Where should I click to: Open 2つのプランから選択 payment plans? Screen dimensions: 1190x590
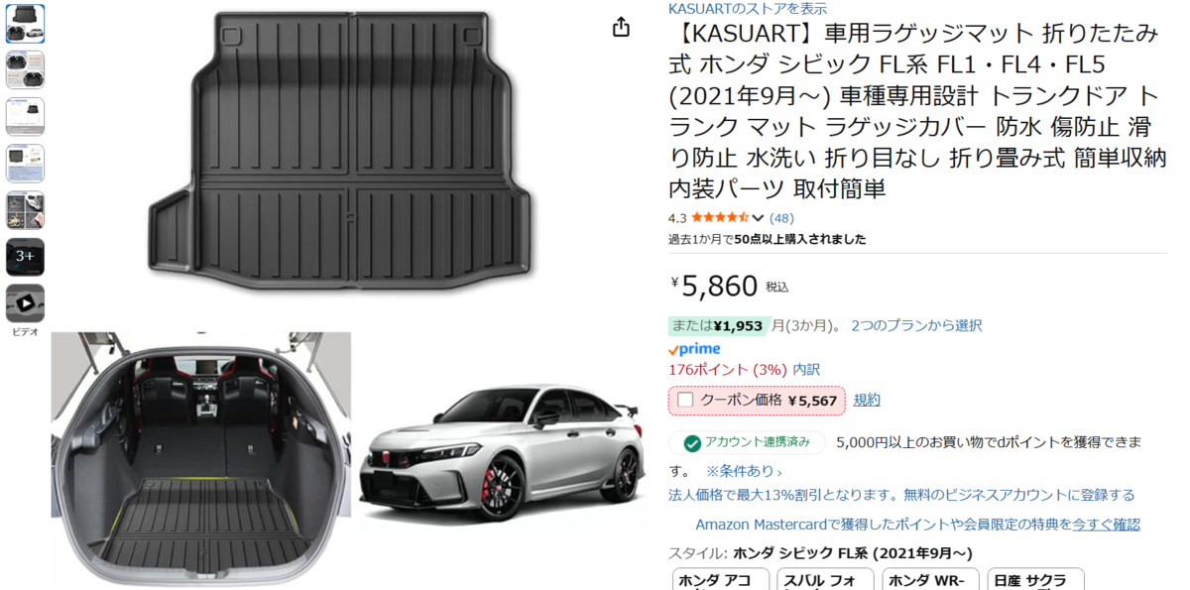pyautogui.click(x=916, y=325)
